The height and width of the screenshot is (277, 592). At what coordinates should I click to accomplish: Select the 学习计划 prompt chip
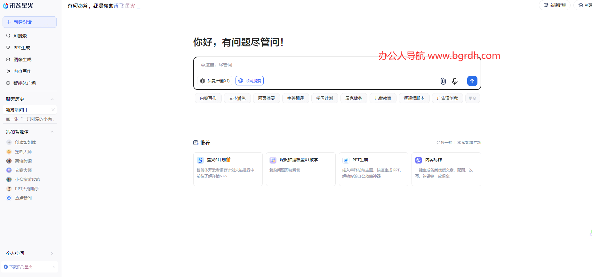325,99
